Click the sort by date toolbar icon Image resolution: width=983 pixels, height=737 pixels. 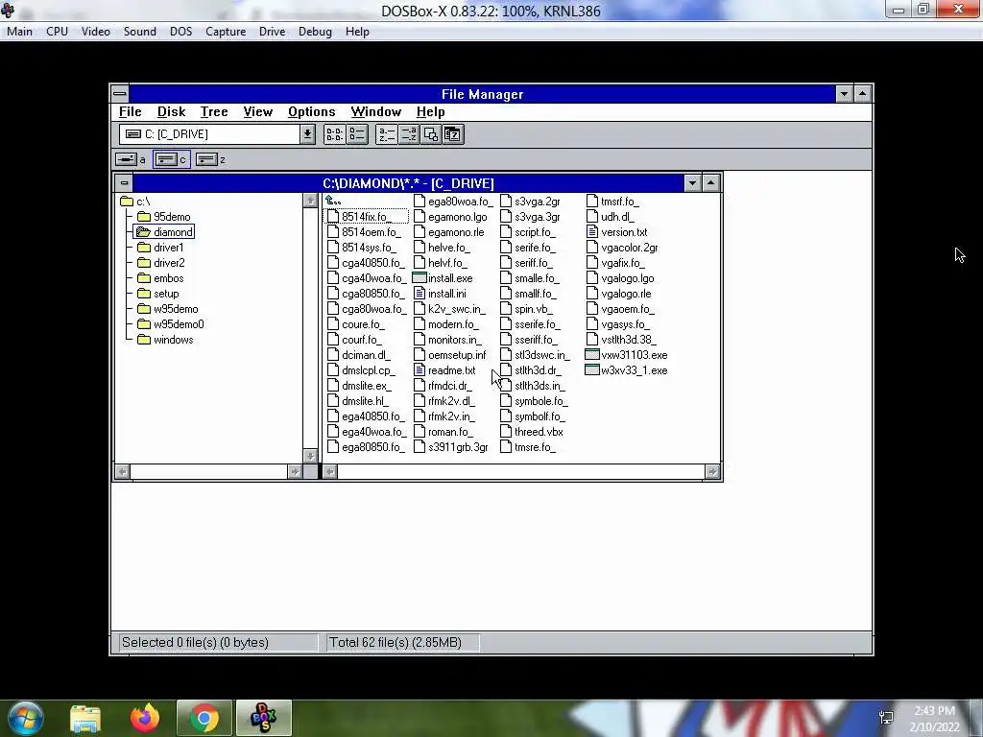pyautogui.click(x=453, y=134)
